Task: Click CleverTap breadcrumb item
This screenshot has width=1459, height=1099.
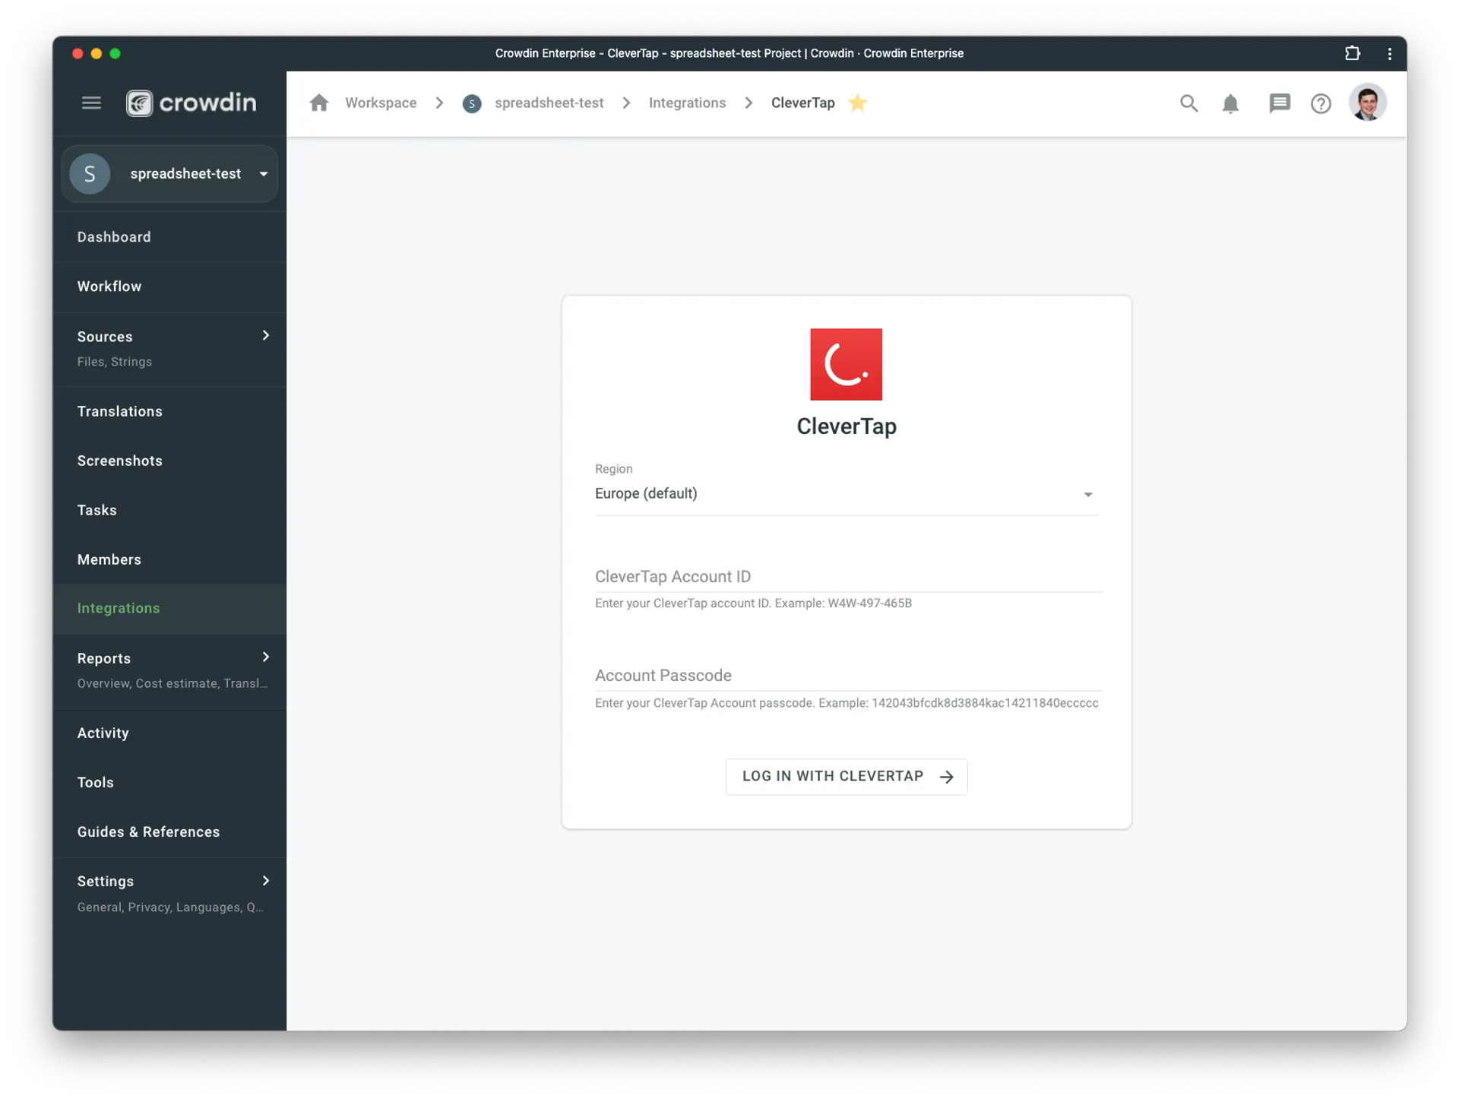Action: click(802, 103)
